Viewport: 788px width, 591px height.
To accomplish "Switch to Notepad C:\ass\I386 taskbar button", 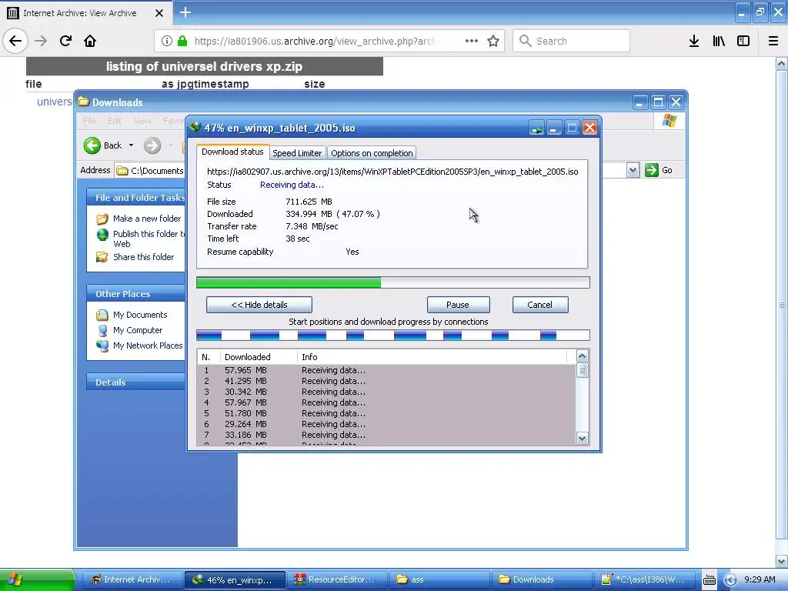I will (x=644, y=579).
